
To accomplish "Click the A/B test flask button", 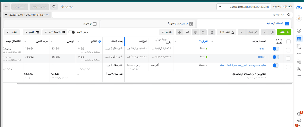I will pyautogui.click(x=226, y=32).
